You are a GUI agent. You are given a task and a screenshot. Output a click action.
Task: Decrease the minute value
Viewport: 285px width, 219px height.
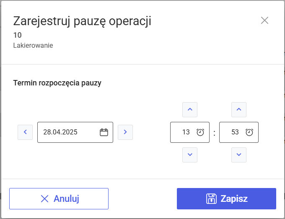tap(239, 155)
